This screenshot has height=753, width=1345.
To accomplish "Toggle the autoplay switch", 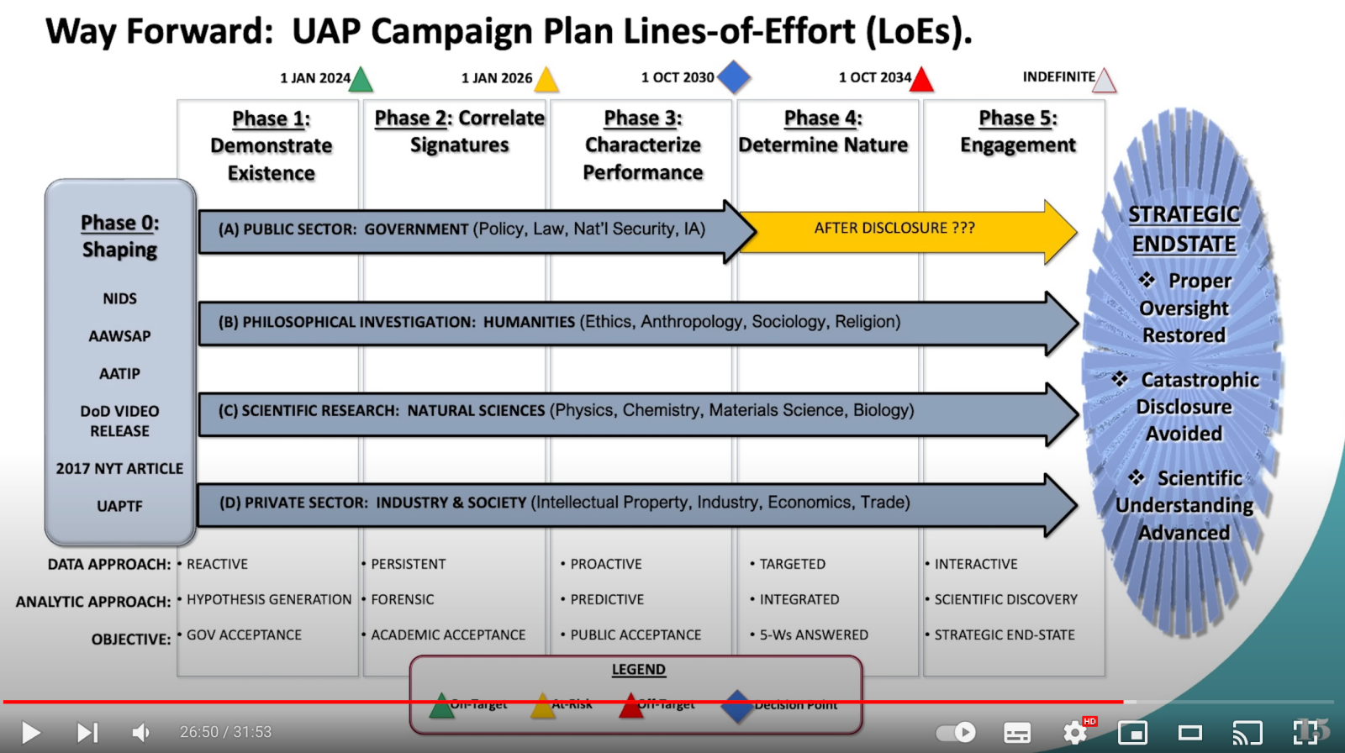I will pyautogui.click(x=956, y=733).
